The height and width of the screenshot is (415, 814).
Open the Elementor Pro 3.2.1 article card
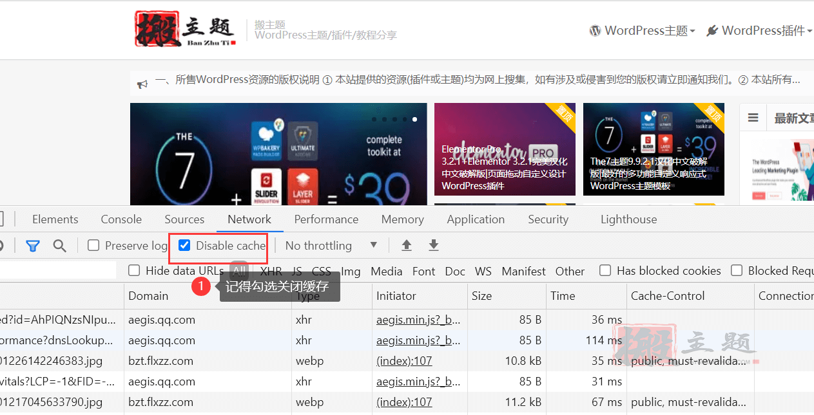505,149
